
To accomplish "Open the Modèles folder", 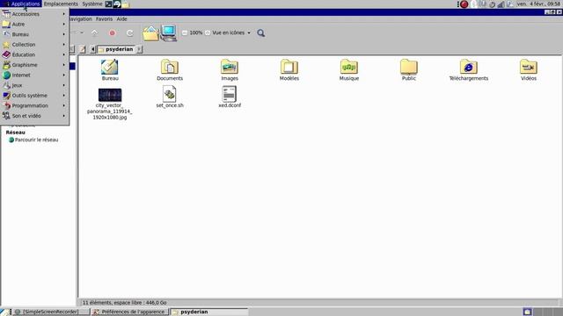I will pos(289,67).
